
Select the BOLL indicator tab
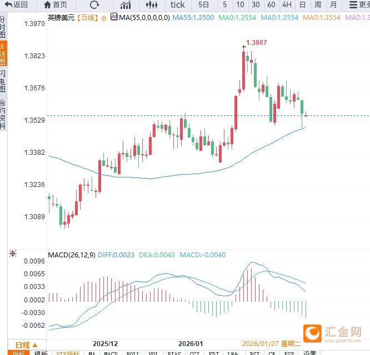[x=133, y=353]
